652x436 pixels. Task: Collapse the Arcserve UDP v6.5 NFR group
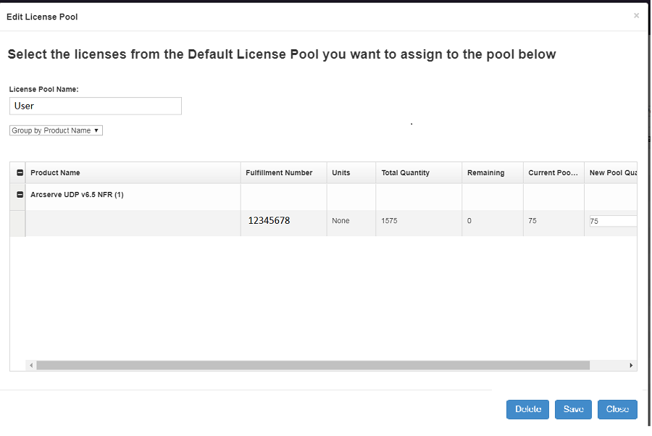pyautogui.click(x=20, y=195)
